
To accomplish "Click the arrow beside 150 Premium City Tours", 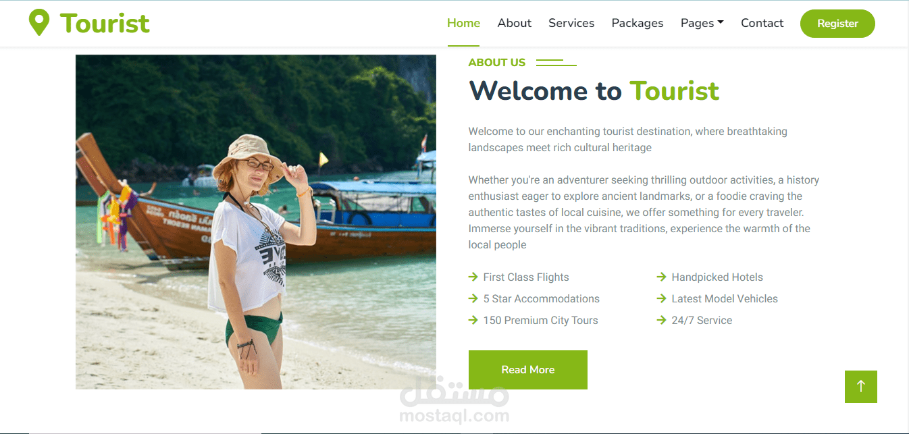I will pos(473,320).
